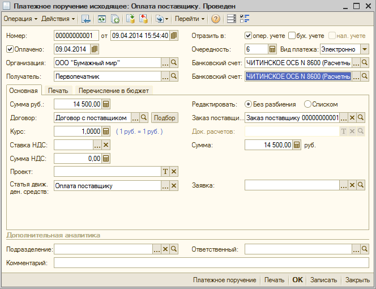Open calendar picker next to document date
376x289 pixels.
[x=174, y=36]
